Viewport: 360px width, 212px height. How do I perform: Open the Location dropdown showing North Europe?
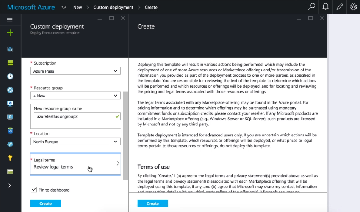pyautogui.click(x=75, y=141)
